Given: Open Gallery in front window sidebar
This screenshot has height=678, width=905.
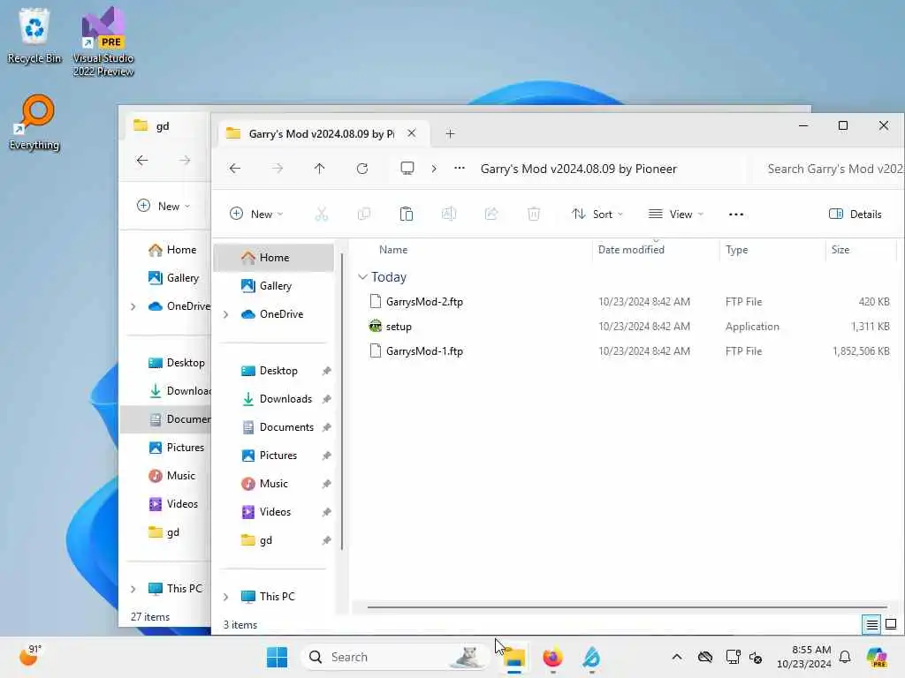Looking at the screenshot, I should point(274,286).
